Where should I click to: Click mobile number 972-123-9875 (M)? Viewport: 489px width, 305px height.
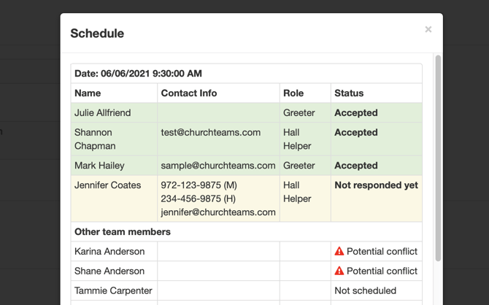(199, 185)
